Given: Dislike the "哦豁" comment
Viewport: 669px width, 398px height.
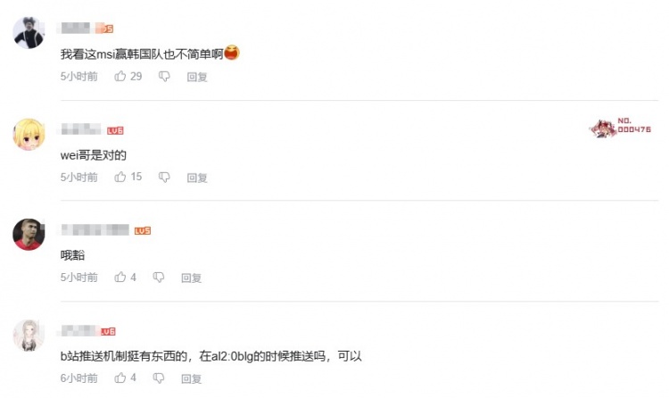Looking at the screenshot, I should pyautogui.click(x=159, y=278).
